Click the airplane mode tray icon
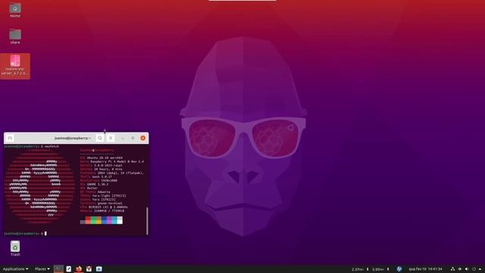The image size is (485, 273). (460, 269)
